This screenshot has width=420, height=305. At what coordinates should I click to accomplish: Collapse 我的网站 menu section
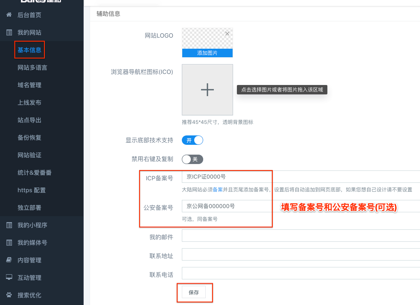click(29, 32)
